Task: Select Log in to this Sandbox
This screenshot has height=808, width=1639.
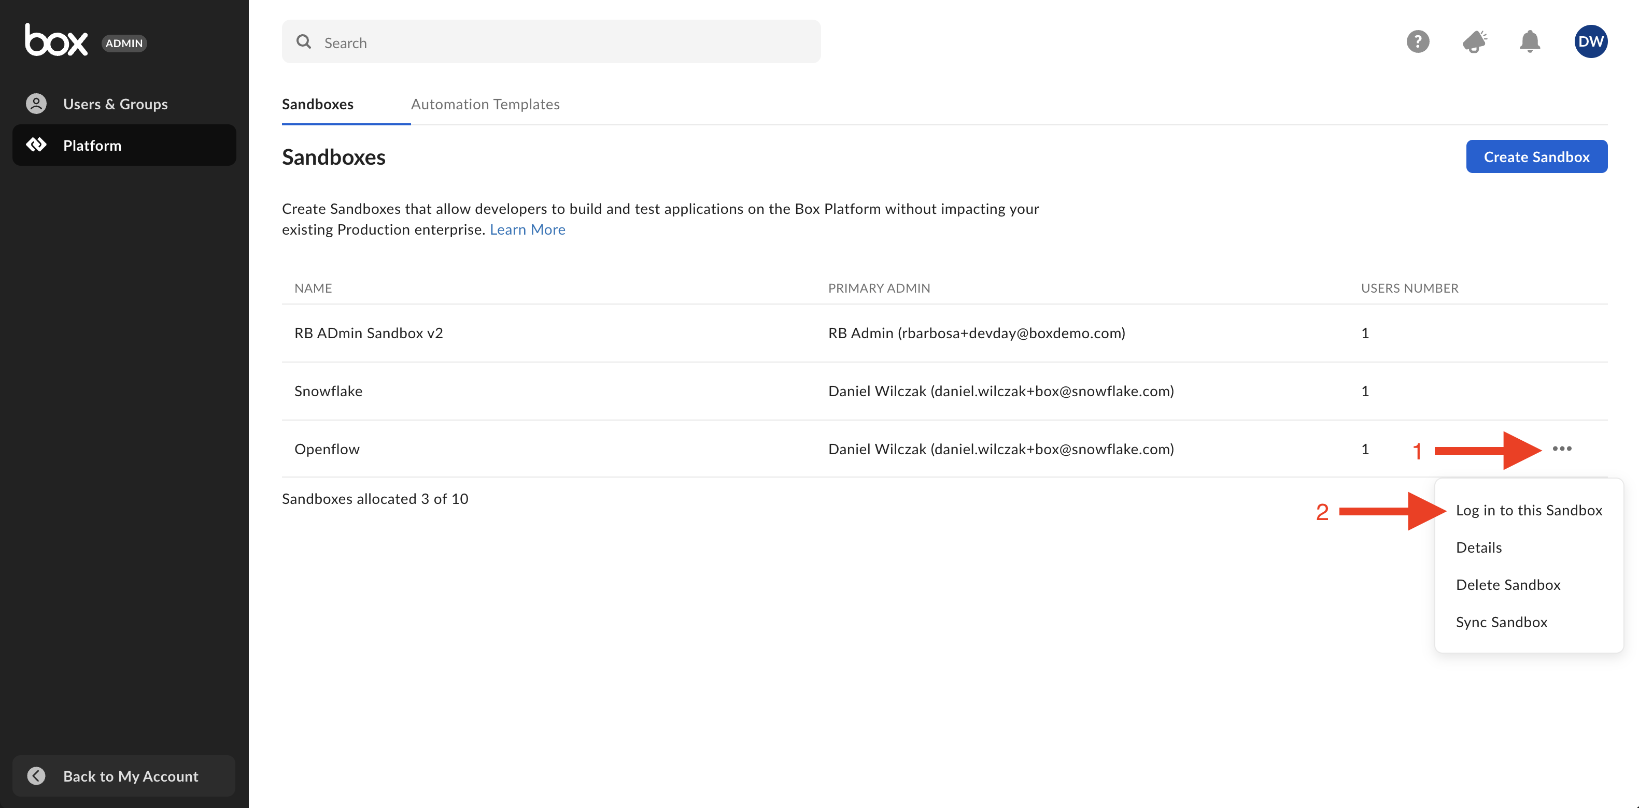Action: click(x=1528, y=510)
